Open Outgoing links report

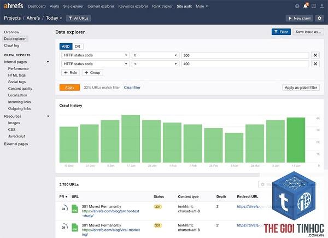point(19,109)
